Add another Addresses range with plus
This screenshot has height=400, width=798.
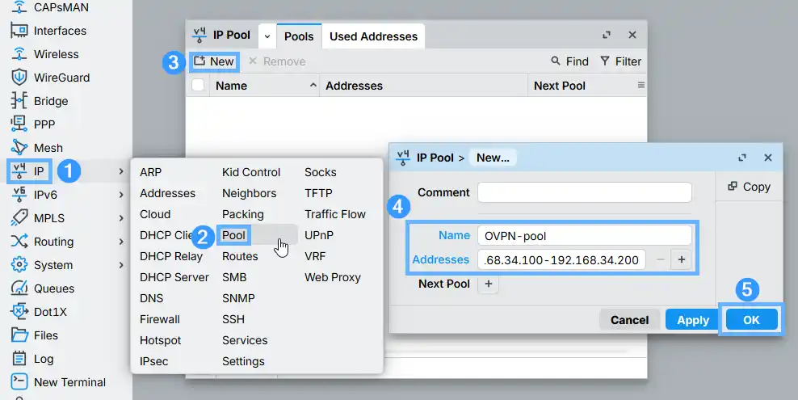click(x=682, y=259)
